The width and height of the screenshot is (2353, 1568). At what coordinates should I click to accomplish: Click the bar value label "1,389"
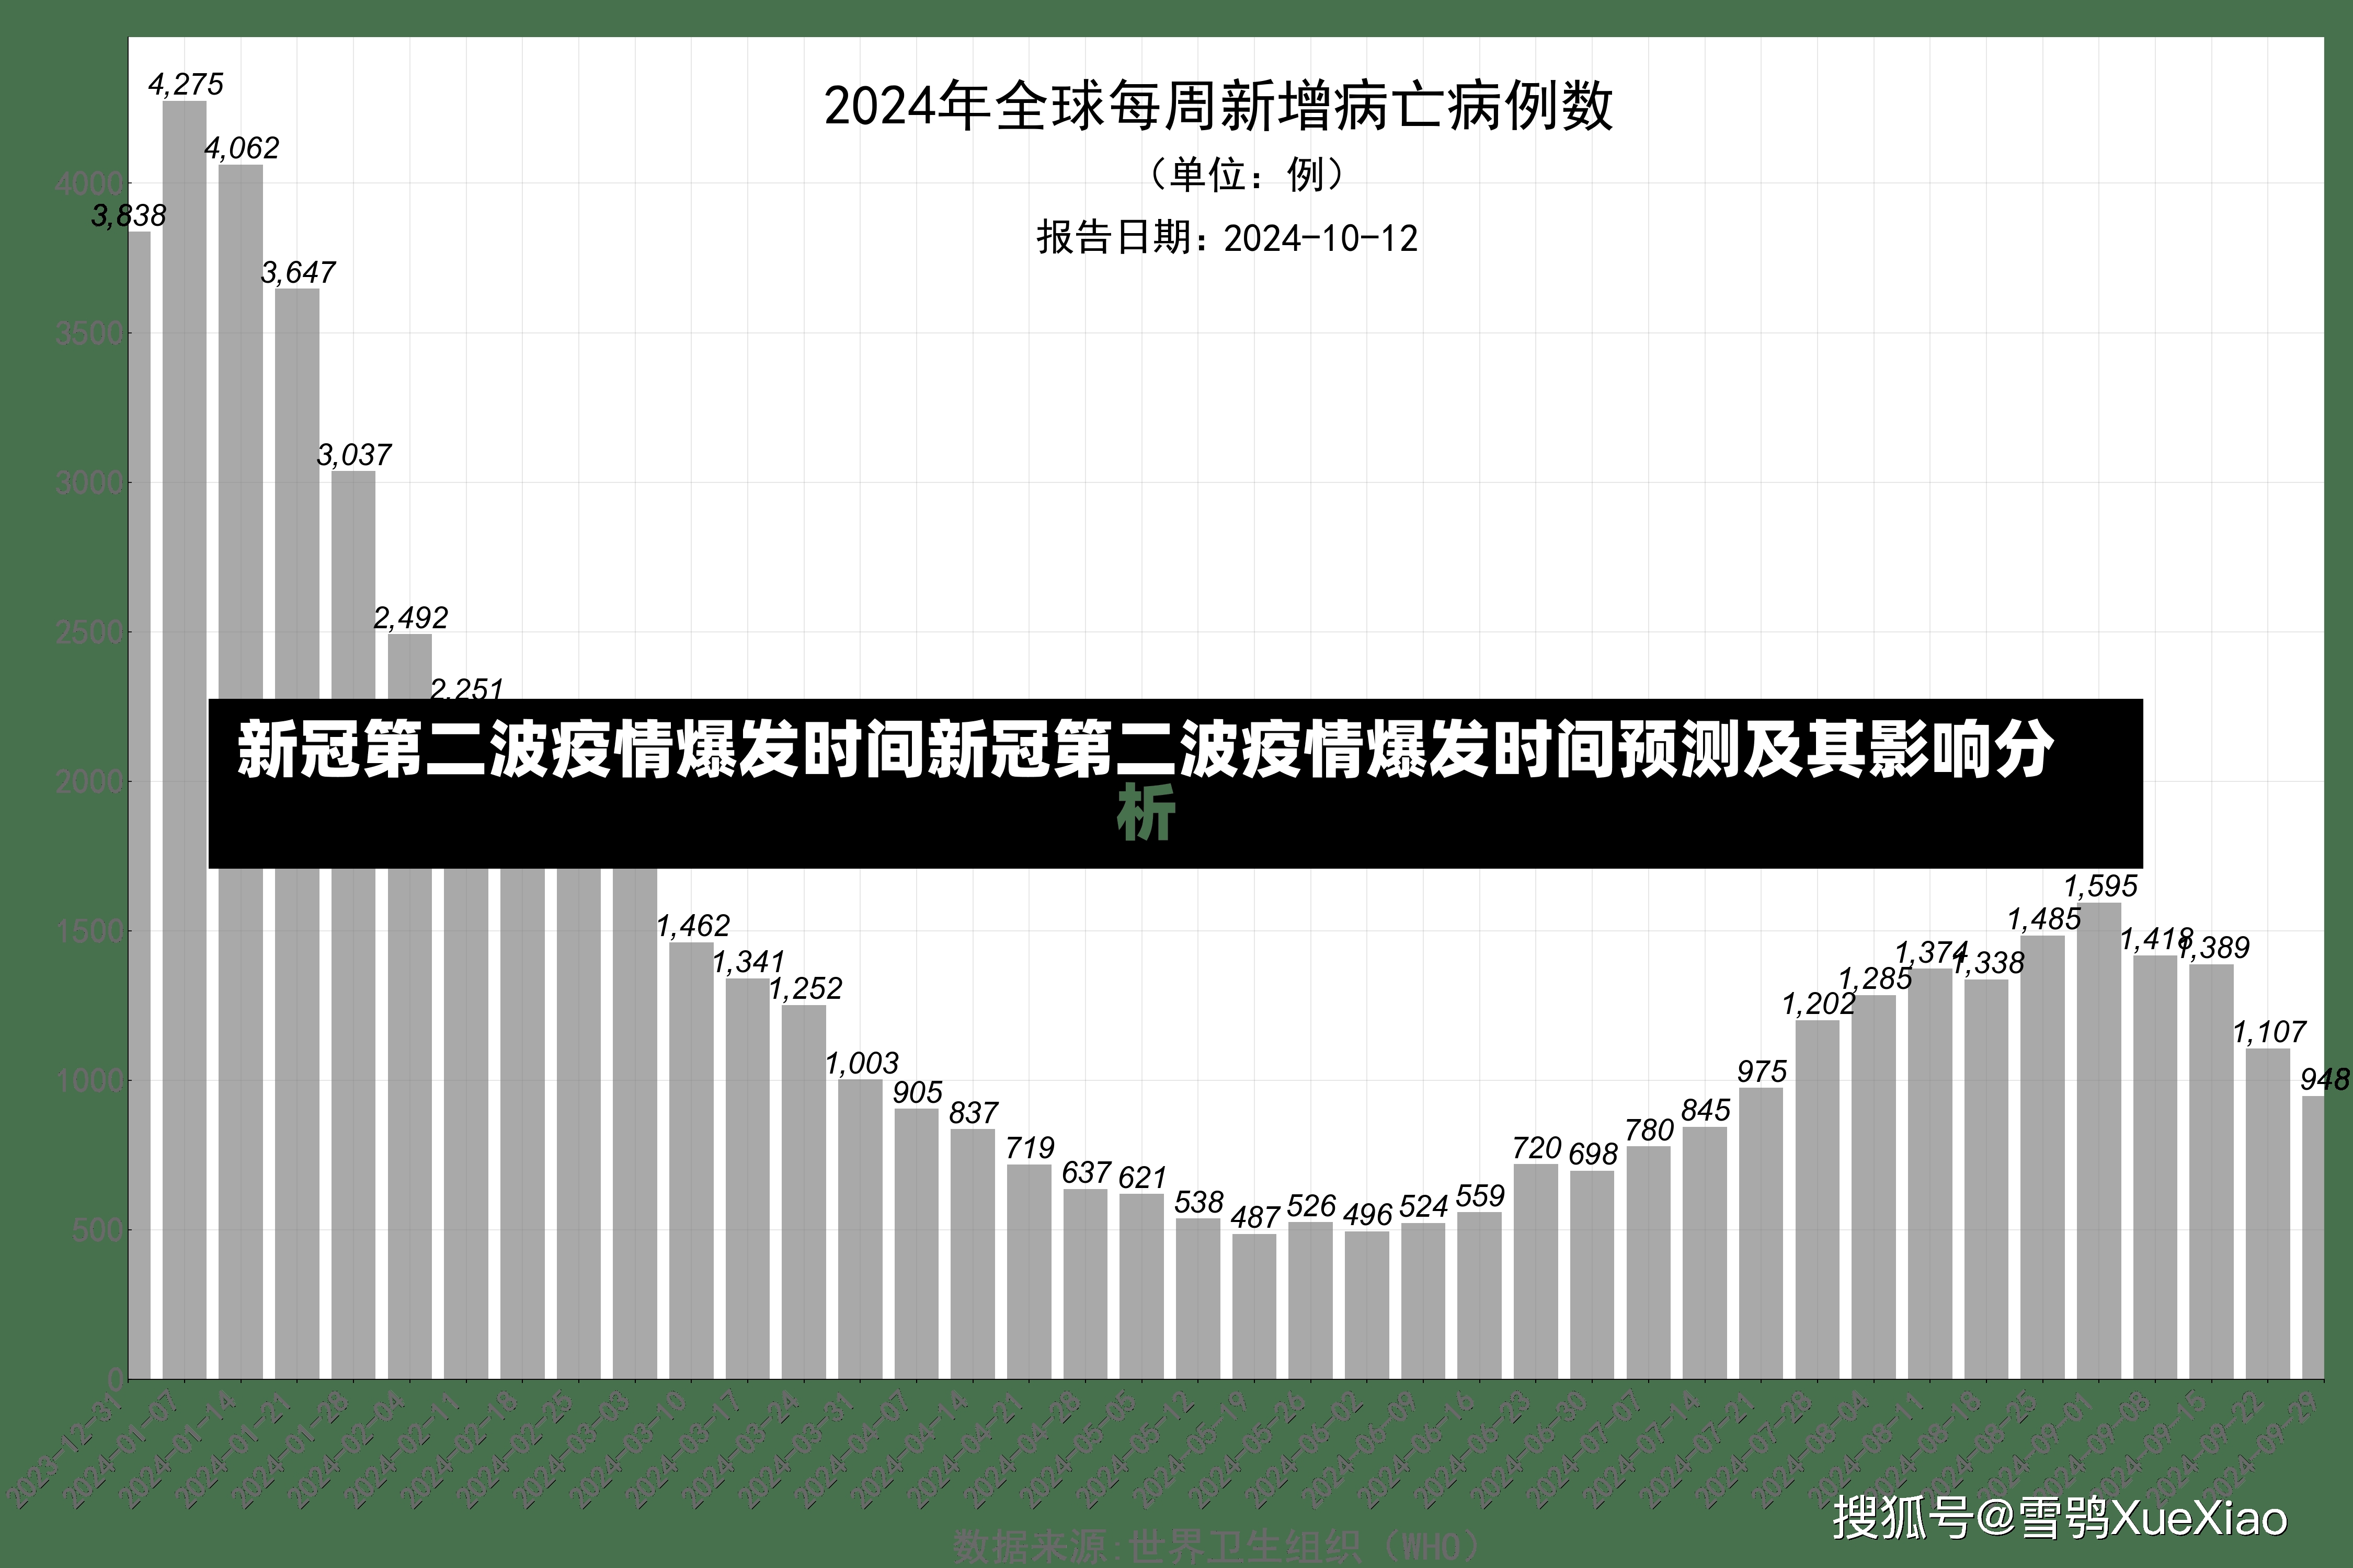[x=2213, y=947]
